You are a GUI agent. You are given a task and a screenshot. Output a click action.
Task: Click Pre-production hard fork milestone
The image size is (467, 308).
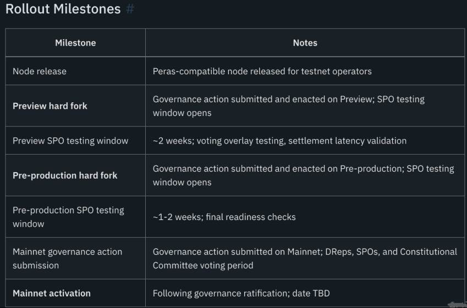point(65,175)
